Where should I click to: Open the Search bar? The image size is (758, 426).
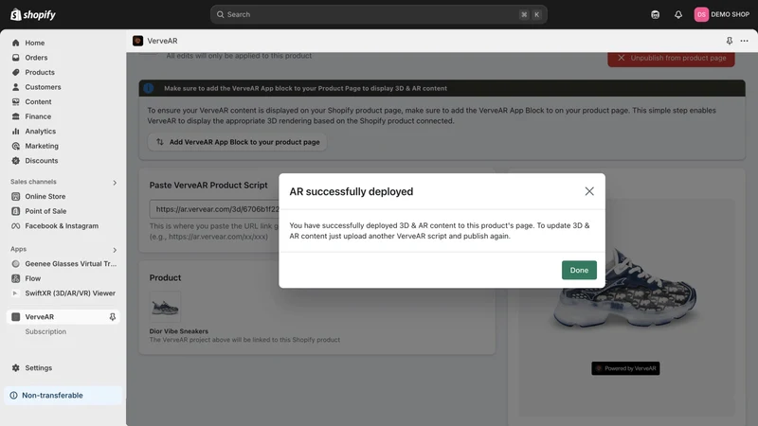[x=378, y=14]
